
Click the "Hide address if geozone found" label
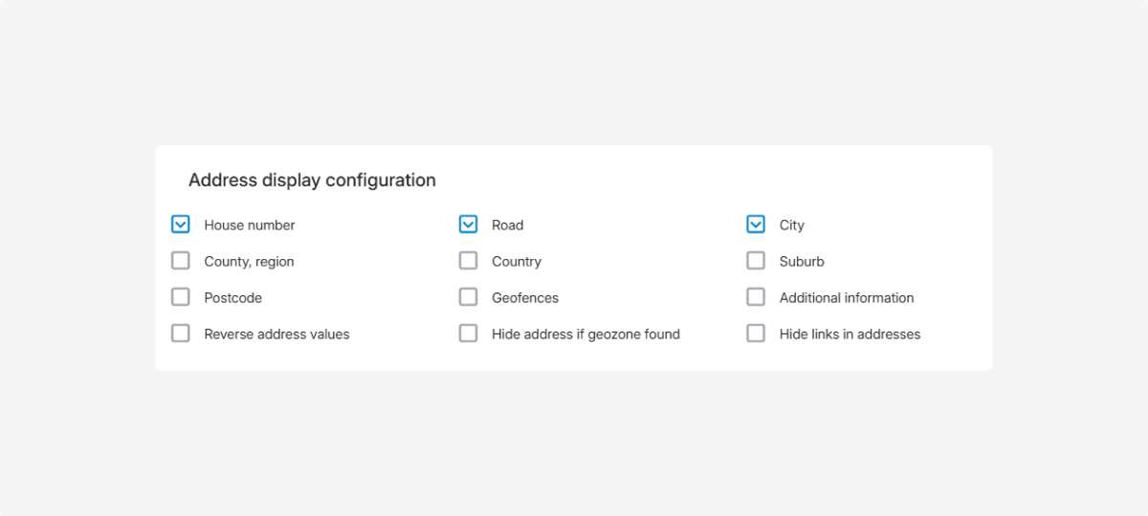585,334
